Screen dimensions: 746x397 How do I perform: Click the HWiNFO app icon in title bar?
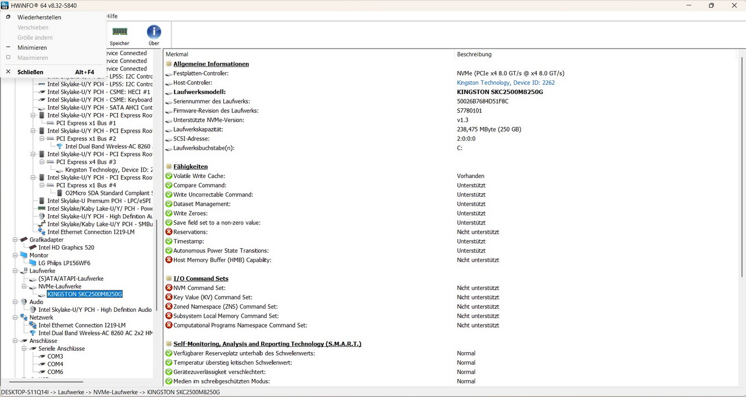click(5, 5)
